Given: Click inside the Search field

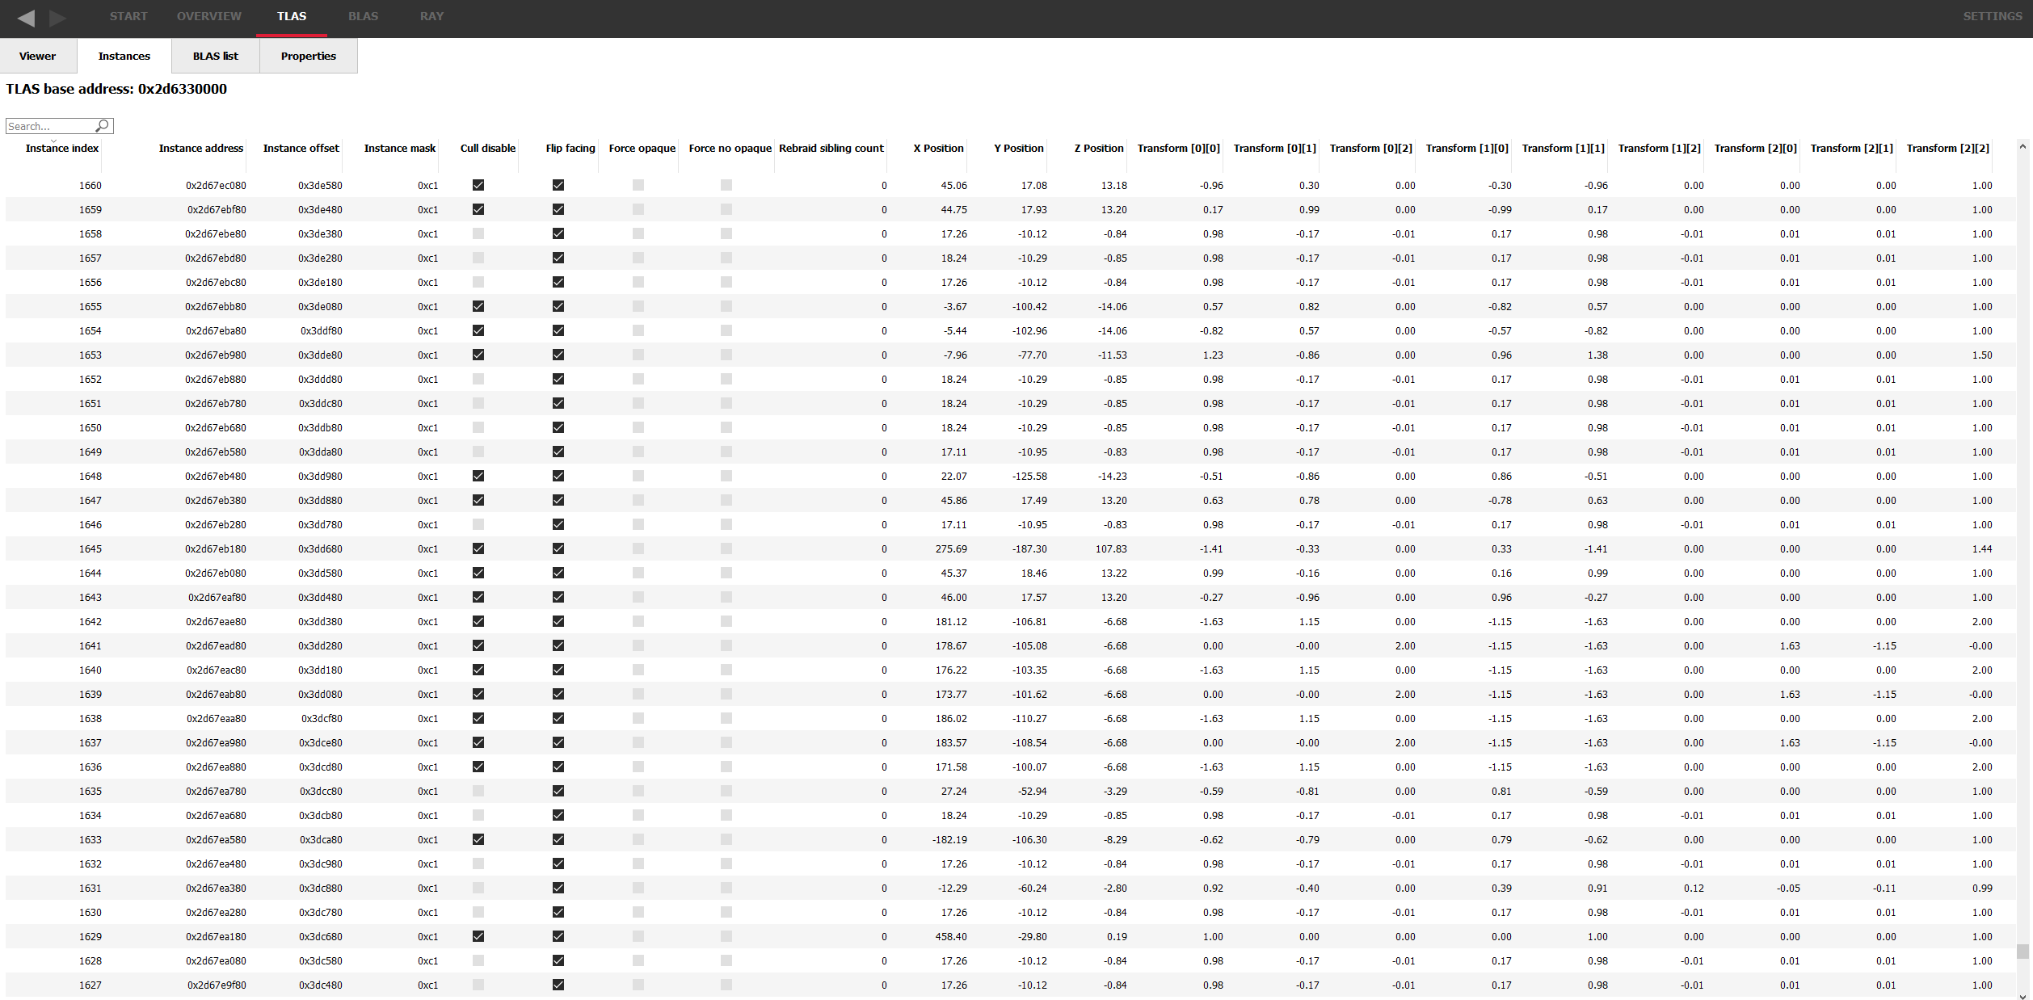Looking at the screenshot, I should click(48, 126).
